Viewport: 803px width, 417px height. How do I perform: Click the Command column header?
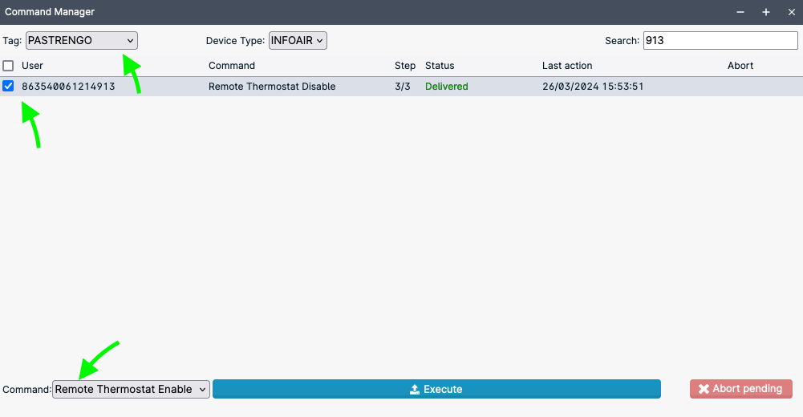coord(232,66)
